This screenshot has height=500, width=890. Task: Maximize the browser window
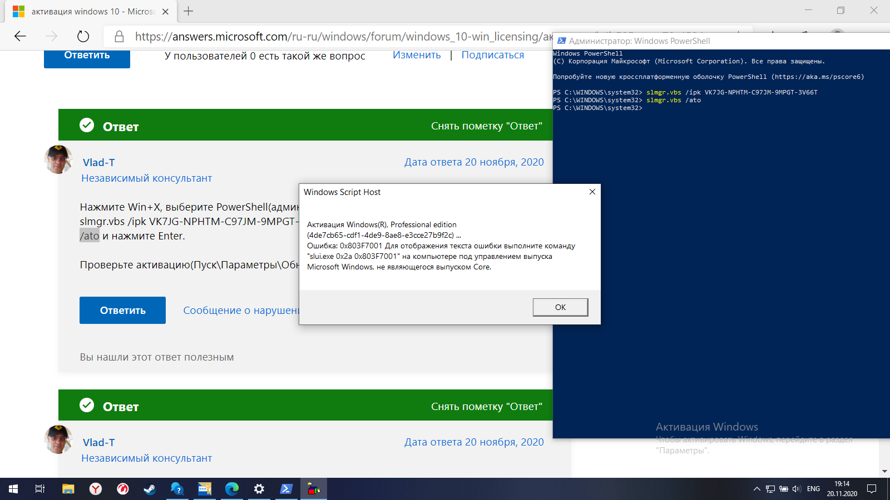[x=840, y=10]
